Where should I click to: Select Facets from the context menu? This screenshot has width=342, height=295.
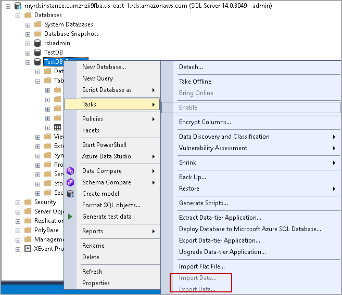112,130
